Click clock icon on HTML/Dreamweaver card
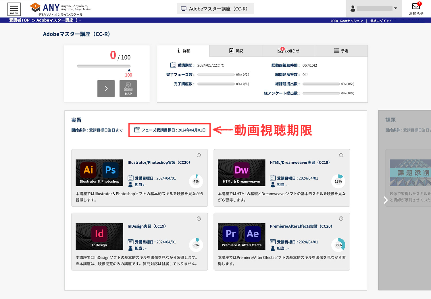Image resolution: width=431 pixels, height=299 pixels. pos(341,155)
